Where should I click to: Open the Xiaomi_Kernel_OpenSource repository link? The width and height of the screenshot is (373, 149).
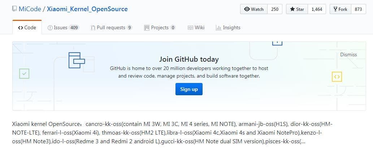(87, 9)
